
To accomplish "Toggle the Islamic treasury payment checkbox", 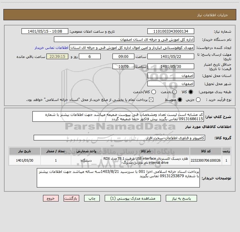I will coord(151,100).
